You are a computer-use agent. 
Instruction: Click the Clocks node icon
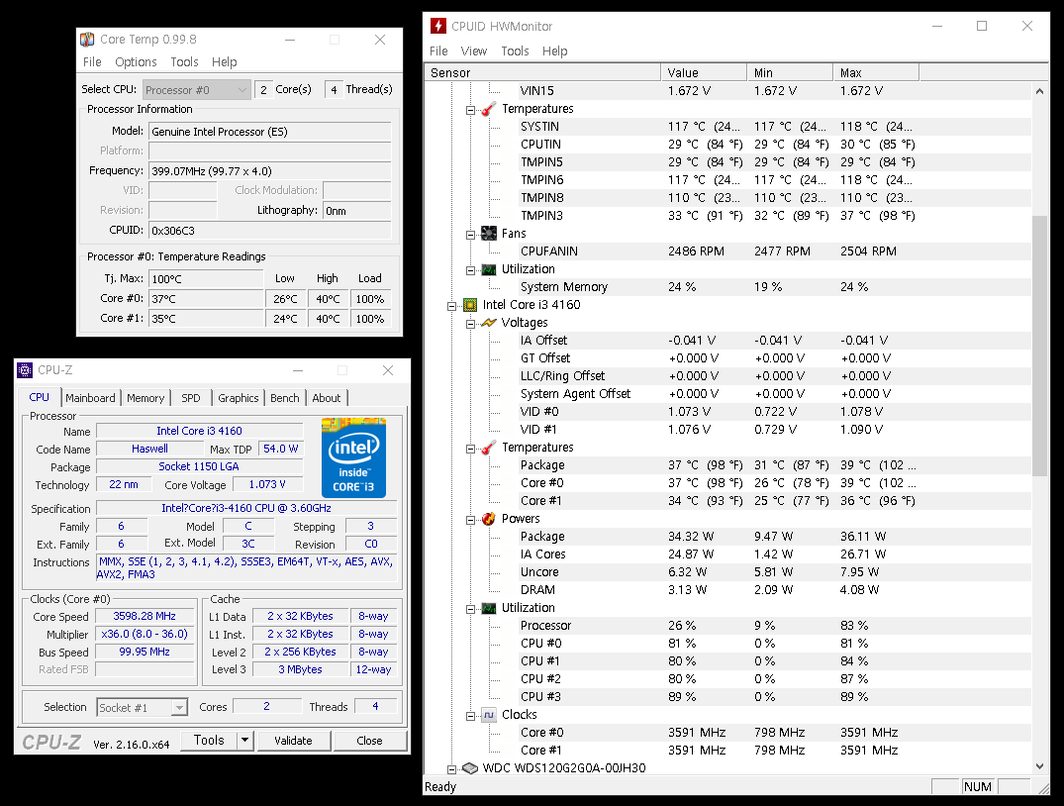coord(489,715)
